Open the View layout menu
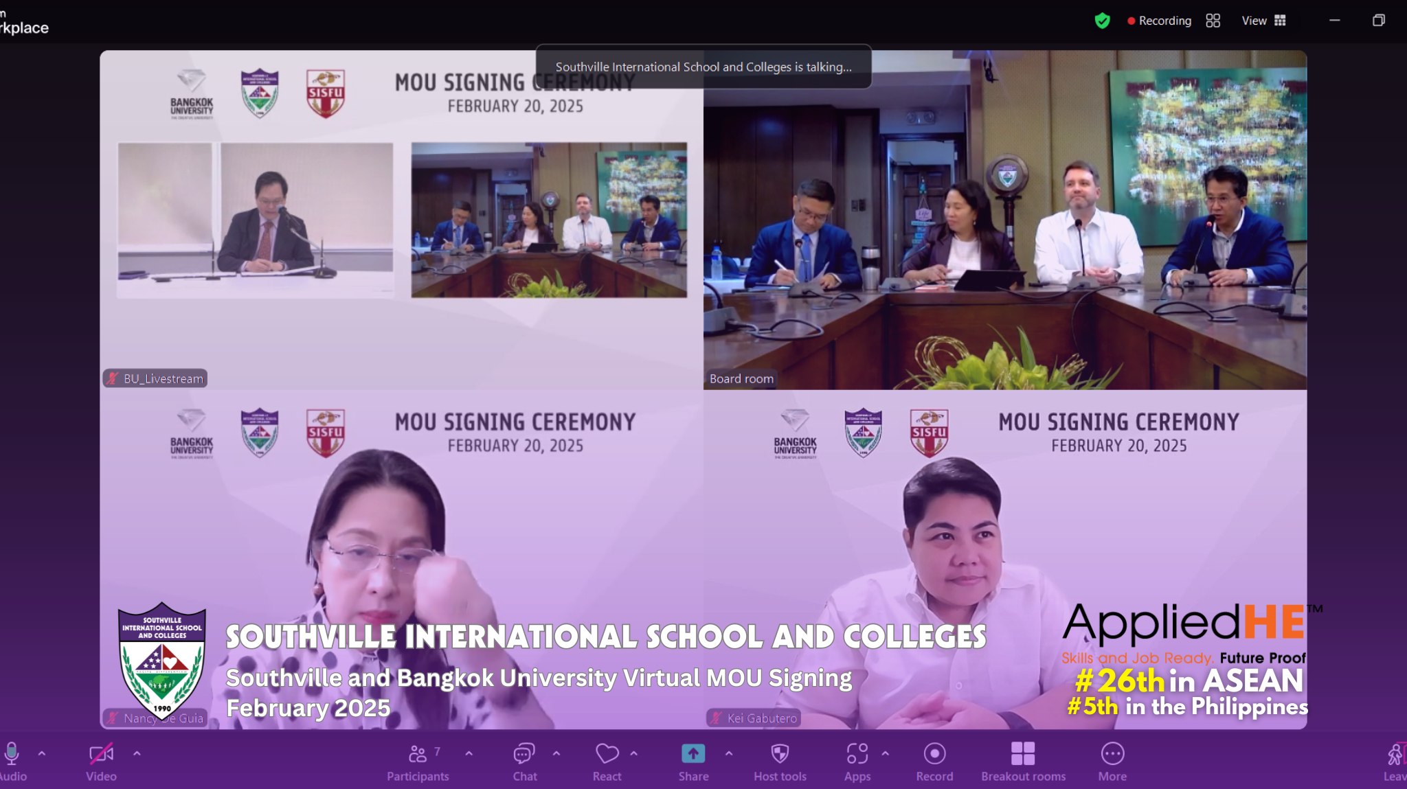Screen dimensions: 1407x789 tap(1263, 21)
